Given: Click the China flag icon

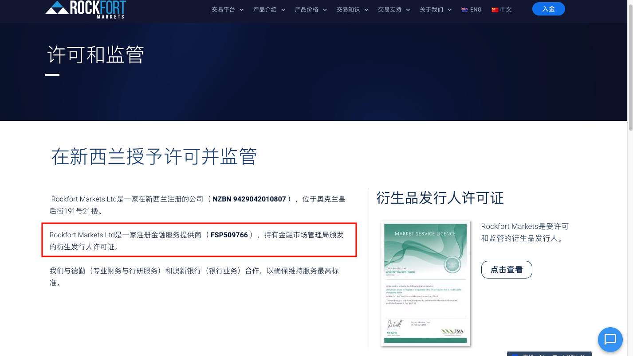Looking at the screenshot, I should [x=495, y=10].
